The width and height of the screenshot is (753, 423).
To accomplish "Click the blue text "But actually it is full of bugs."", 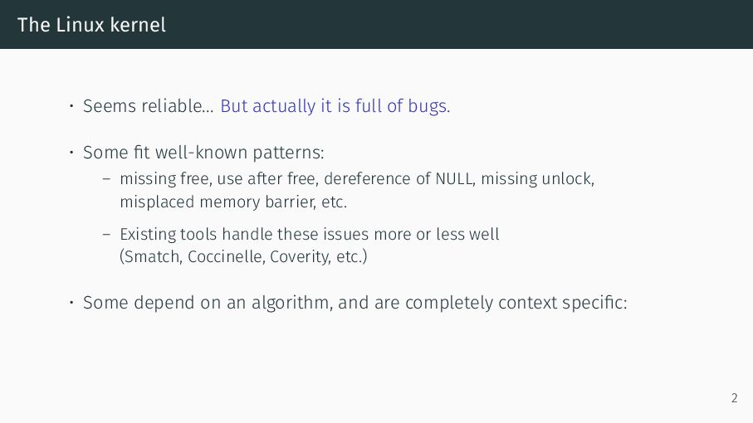I will click(x=335, y=106).
